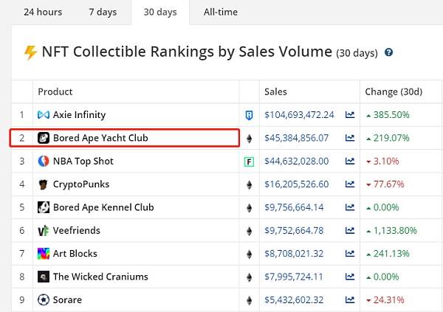The width and height of the screenshot is (443, 312).
Task: Click the Ethereum icon in the Veefriends row
Action: coord(249,232)
